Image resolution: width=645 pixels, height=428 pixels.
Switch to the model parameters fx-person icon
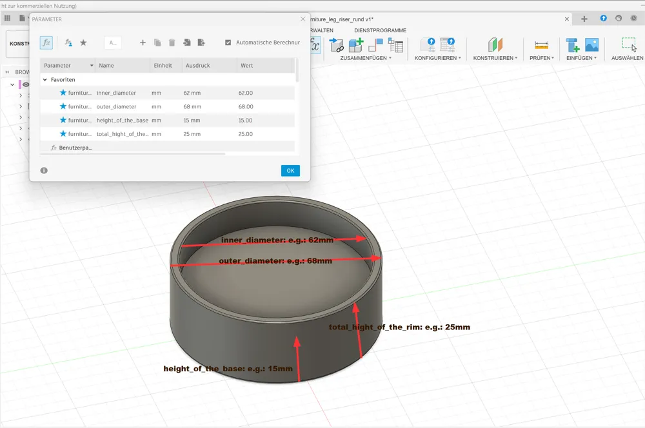tap(68, 43)
